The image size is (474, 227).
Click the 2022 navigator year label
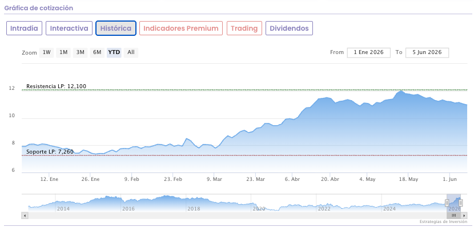324,209
